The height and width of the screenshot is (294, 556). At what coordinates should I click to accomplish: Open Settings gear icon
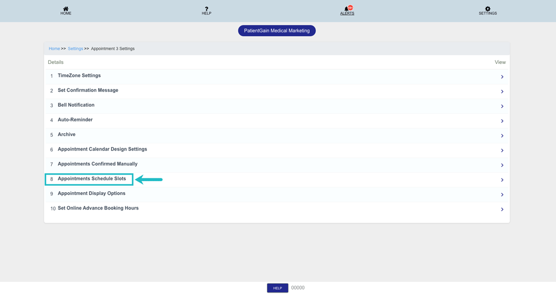(488, 8)
